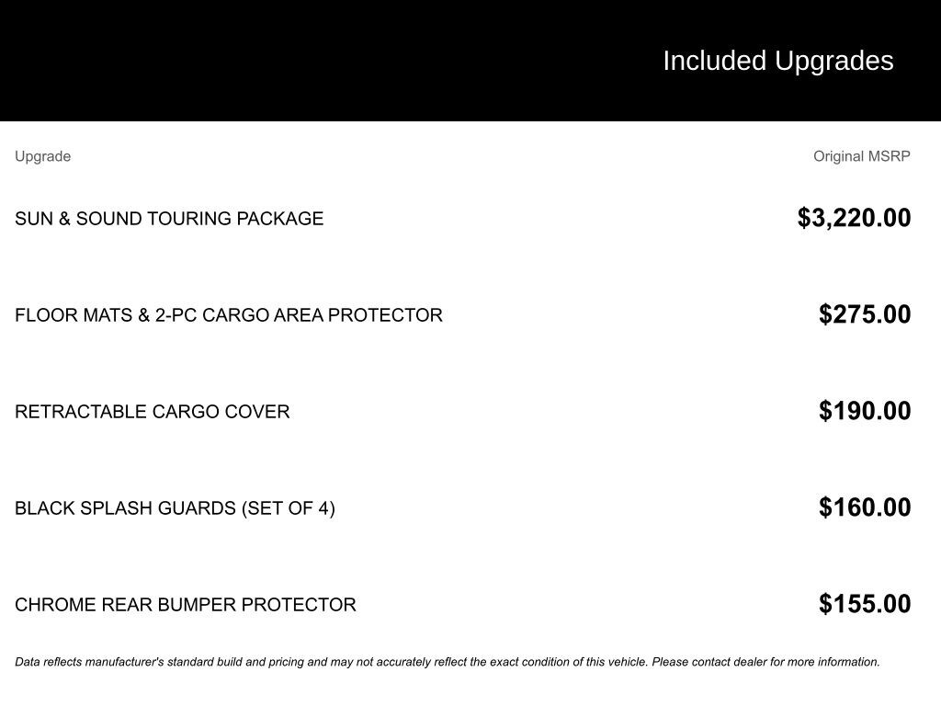
Task: Click the (SET OF 4) note
Action: [289, 508]
